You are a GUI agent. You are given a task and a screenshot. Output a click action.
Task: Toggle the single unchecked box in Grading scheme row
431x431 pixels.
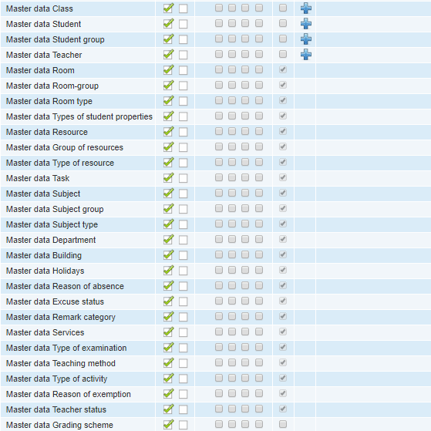pyautogui.click(x=282, y=424)
